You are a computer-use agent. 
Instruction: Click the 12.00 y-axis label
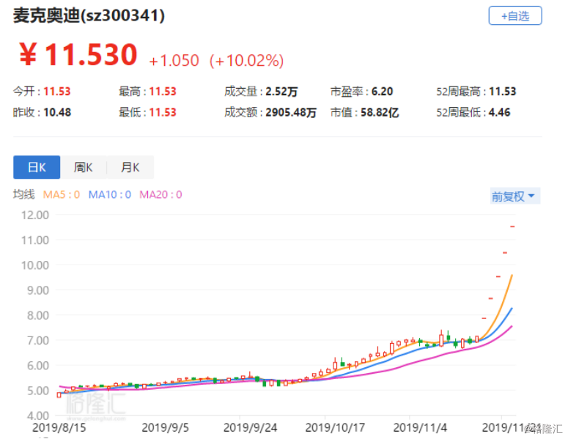point(34,215)
